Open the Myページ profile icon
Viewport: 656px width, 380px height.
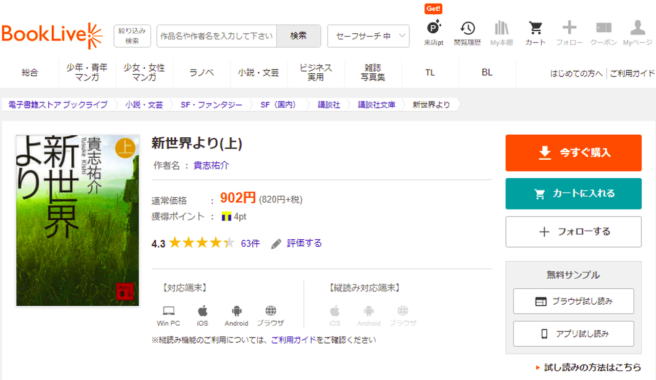[638, 33]
